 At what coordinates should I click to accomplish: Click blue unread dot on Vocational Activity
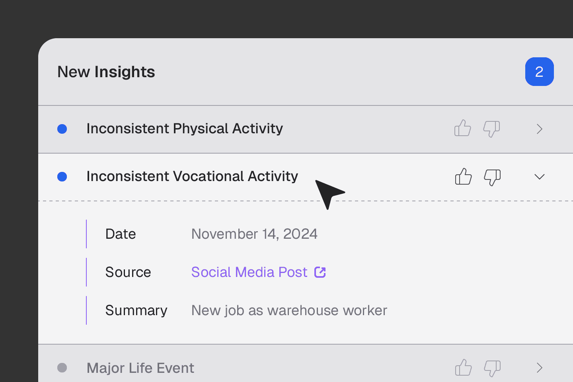(62, 177)
